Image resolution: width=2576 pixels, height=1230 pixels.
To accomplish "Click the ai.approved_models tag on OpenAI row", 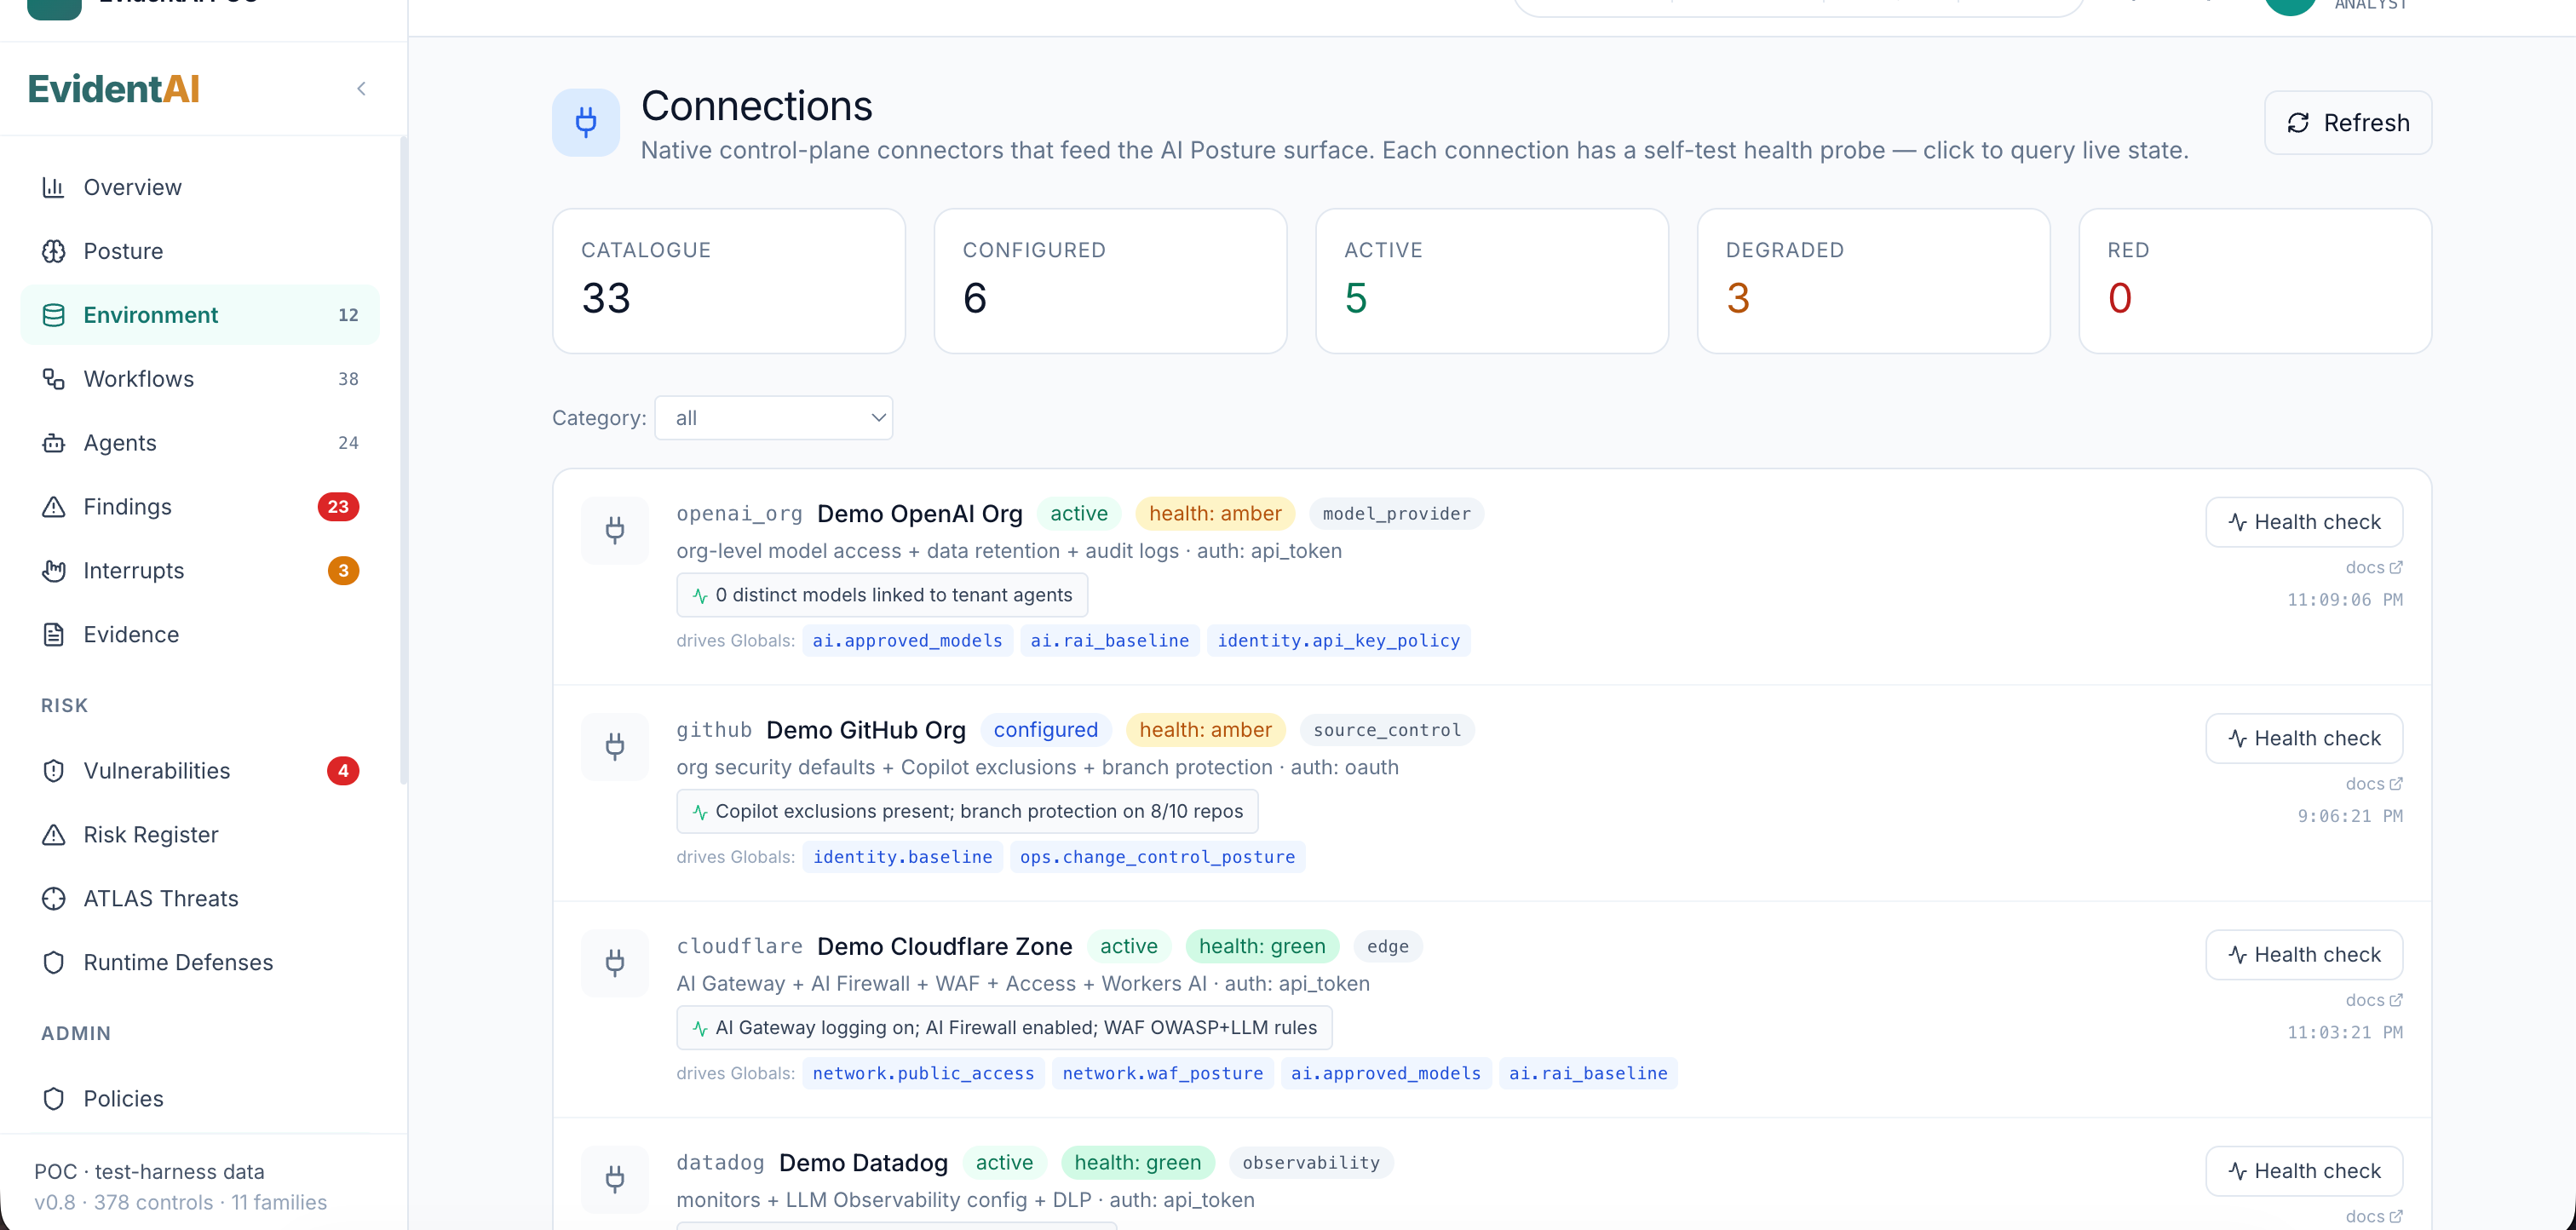I will [x=907, y=641].
